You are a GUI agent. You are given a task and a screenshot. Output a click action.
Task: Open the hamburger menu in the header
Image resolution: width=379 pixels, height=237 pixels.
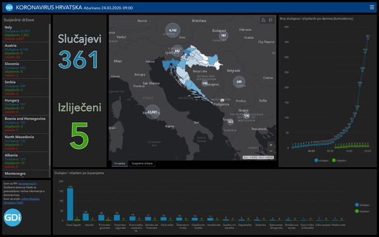pos(372,7)
